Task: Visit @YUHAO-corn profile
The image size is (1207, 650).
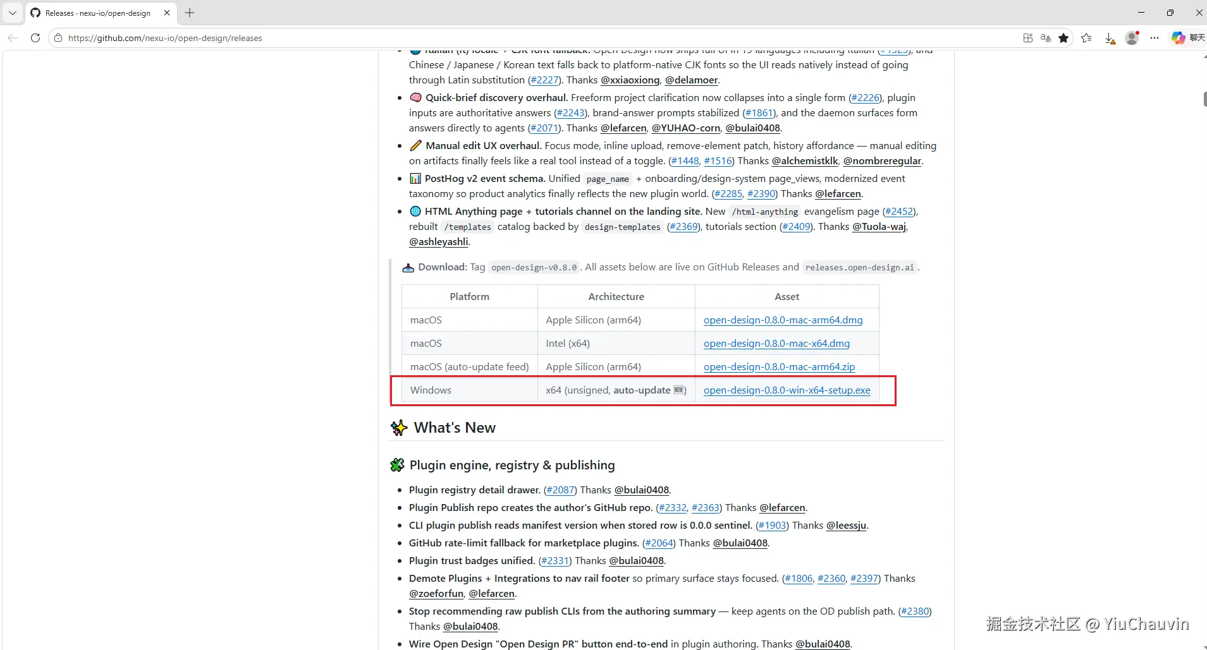Action: 686,128
